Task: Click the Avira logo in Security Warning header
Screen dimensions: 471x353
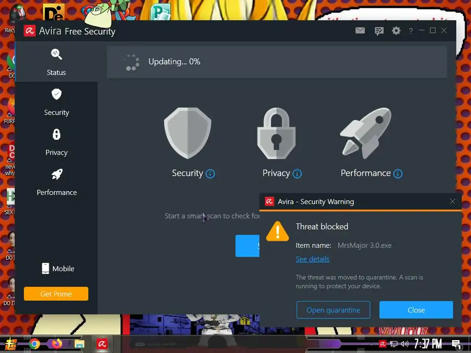Action: pos(269,201)
